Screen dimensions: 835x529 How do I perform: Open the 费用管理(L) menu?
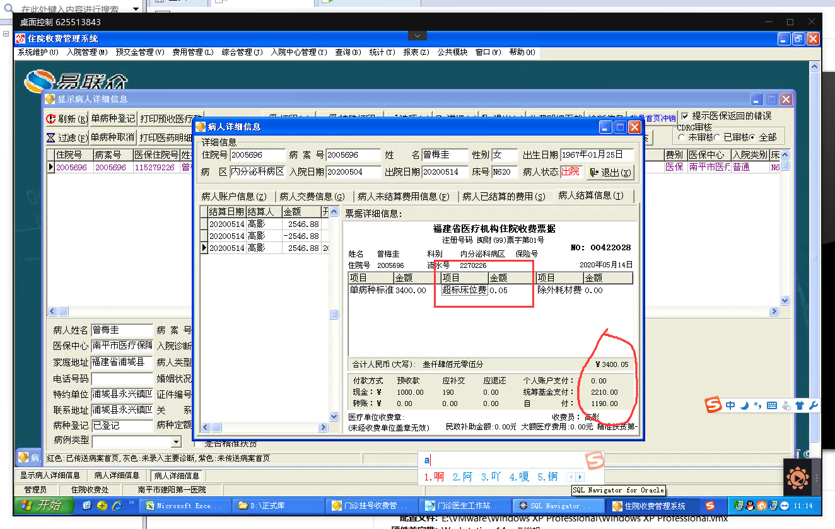pos(193,52)
